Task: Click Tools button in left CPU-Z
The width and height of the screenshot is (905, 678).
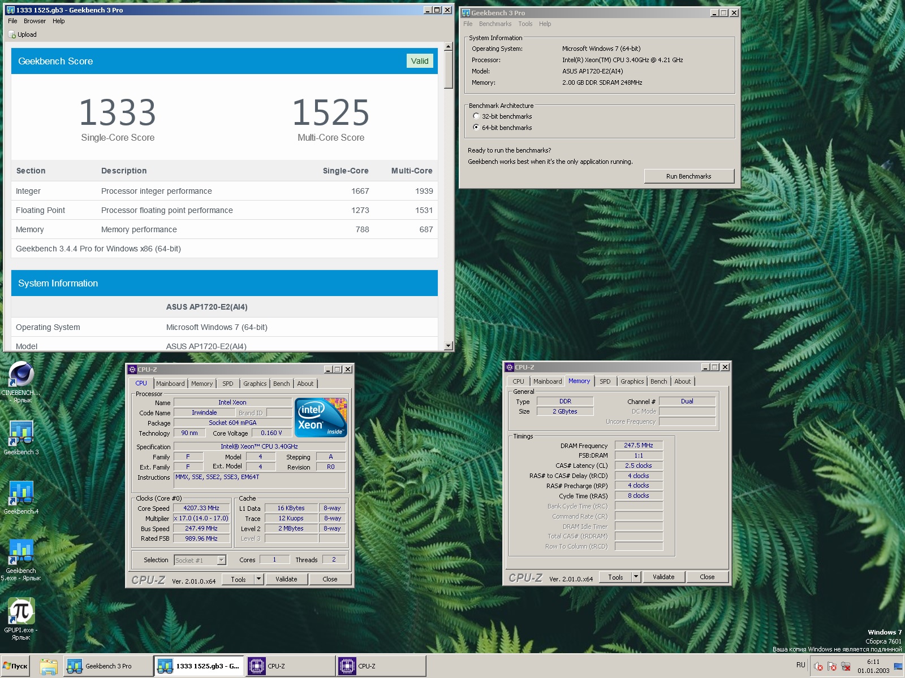Action: coord(238,579)
